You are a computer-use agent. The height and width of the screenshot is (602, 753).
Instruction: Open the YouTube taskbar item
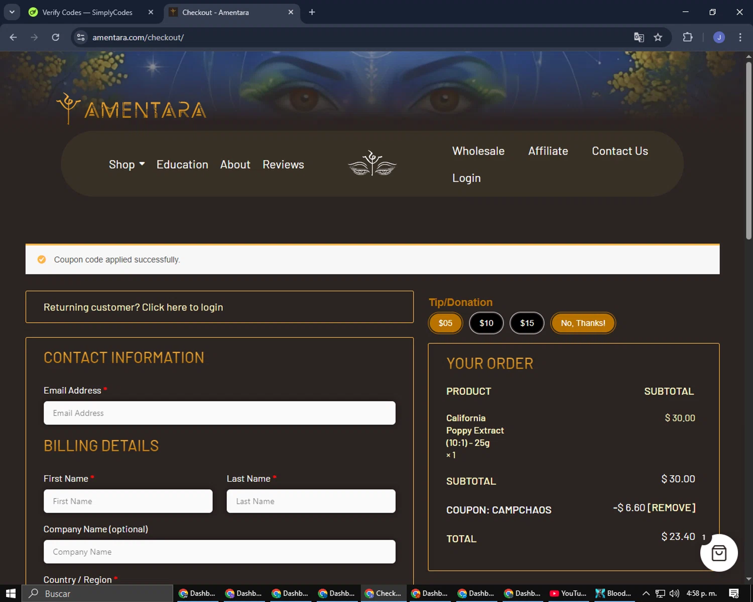coord(568,593)
